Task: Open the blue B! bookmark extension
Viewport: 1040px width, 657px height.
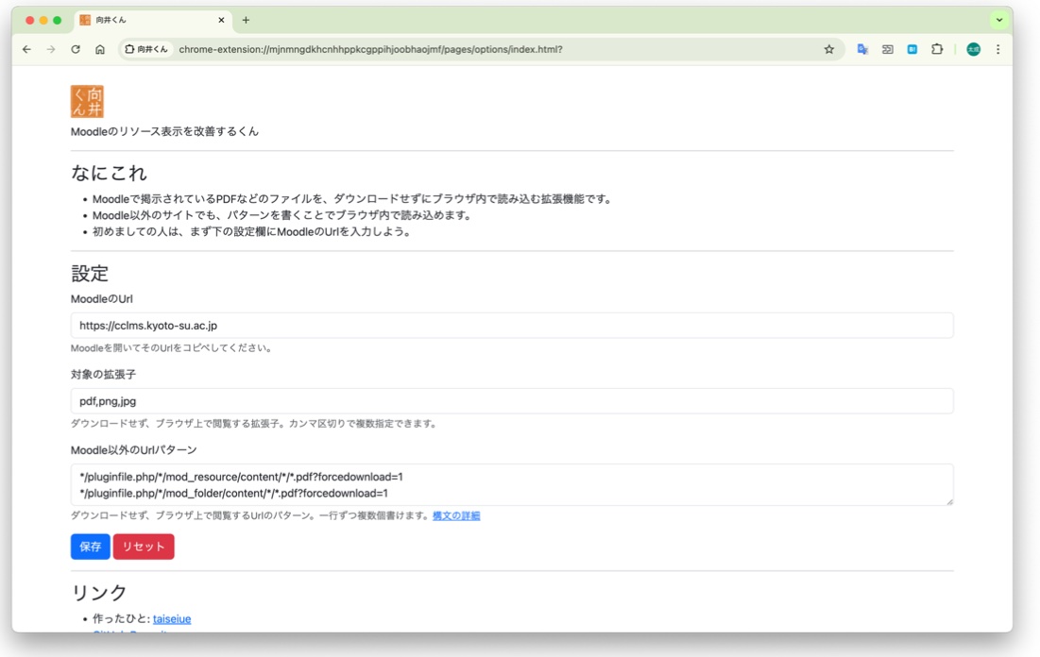Action: [912, 49]
